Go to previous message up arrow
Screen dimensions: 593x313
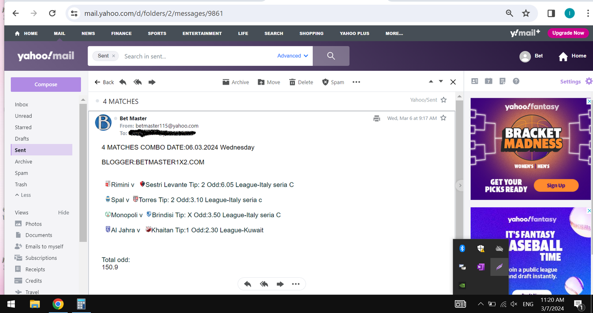(x=431, y=81)
